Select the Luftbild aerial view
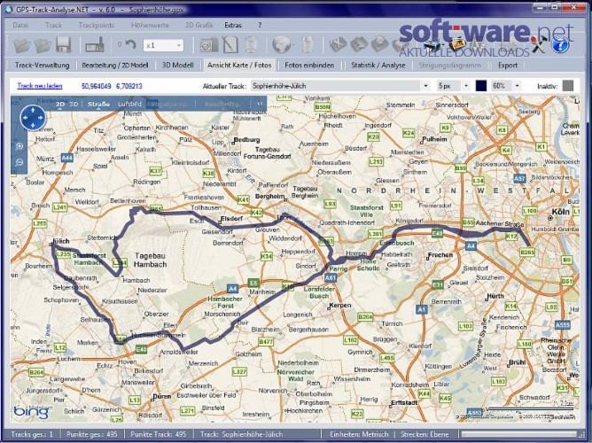592x443 pixels. pos(129,105)
